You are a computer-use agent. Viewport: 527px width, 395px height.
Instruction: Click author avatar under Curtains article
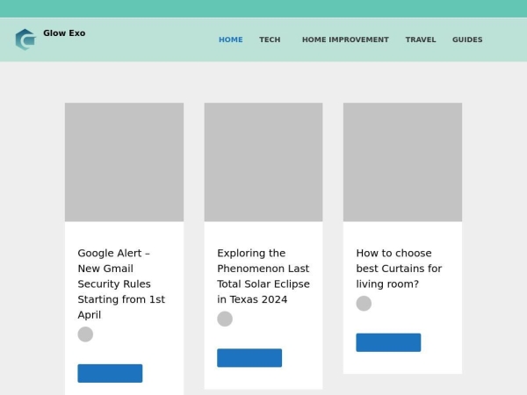click(364, 304)
